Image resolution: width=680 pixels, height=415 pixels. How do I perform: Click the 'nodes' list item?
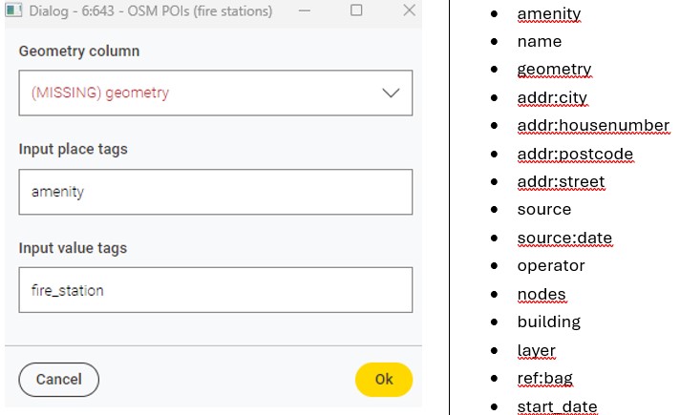[x=541, y=294]
